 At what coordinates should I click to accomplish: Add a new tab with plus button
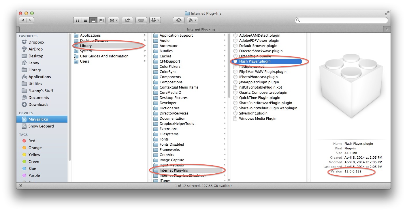(x=387, y=29)
